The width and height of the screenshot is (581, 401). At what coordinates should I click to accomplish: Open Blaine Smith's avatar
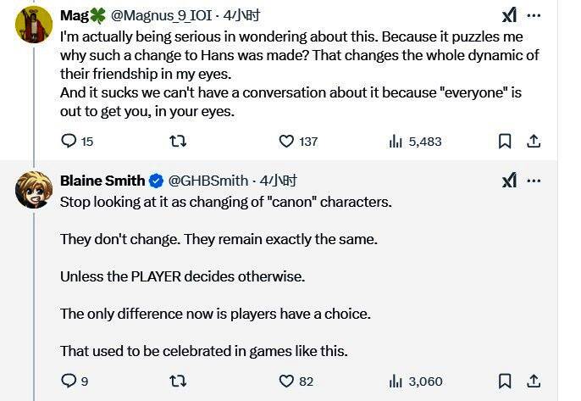click(34, 189)
